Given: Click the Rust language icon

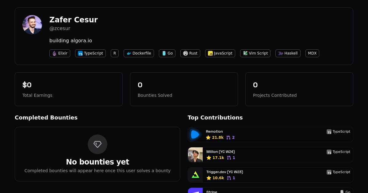Looking at the screenshot, I should [186, 53].
